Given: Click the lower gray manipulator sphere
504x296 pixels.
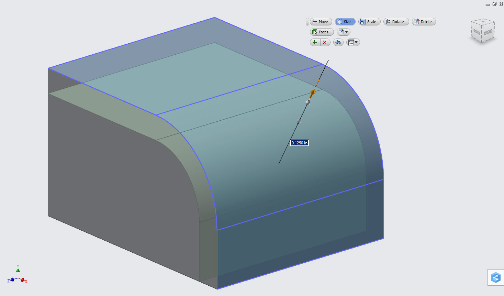Looking at the screenshot, I should 299,121.
